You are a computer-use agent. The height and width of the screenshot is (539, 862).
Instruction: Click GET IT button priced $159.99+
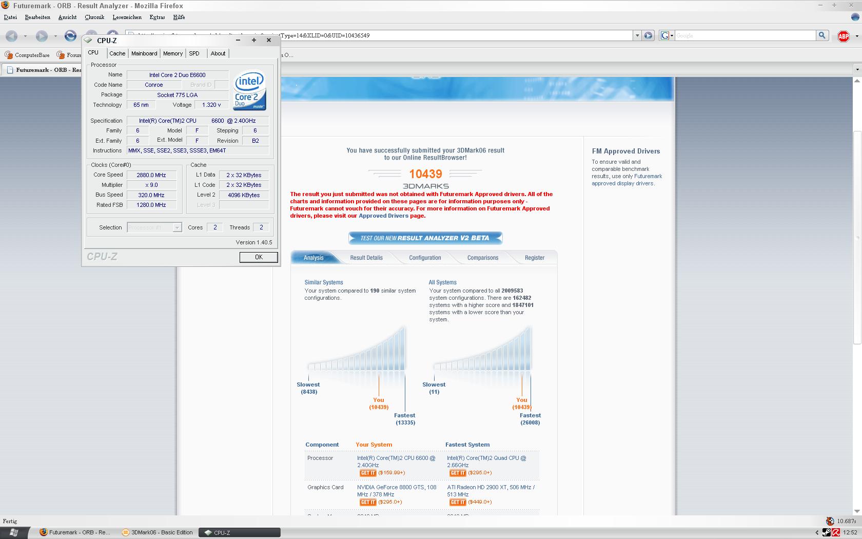tap(368, 473)
